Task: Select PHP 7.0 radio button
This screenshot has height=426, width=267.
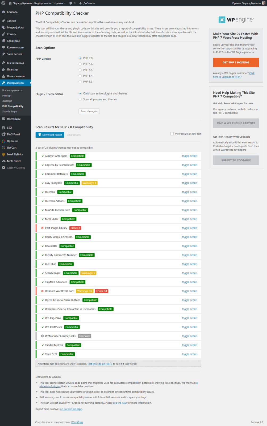Action: 80,58
